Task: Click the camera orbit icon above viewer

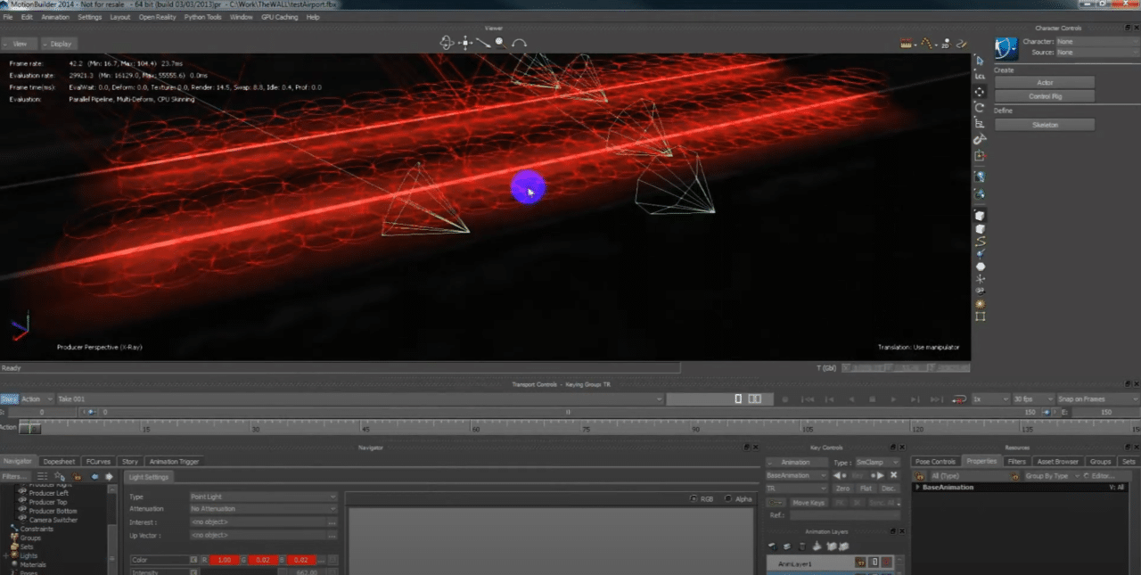Action: pyautogui.click(x=447, y=42)
